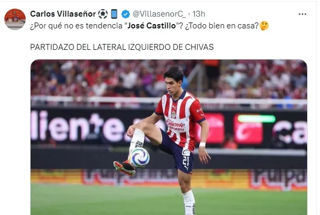Click the Chivas crest on the jersey
The height and width of the screenshot is (215, 320).
pos(174,114)
